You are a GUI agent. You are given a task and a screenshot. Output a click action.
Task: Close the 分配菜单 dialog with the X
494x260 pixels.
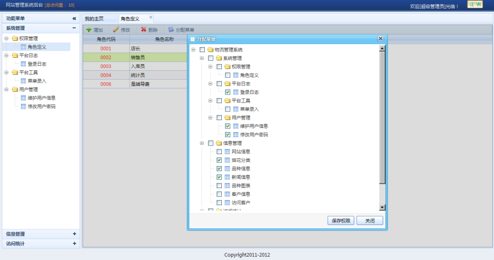[x=380, y=38]
